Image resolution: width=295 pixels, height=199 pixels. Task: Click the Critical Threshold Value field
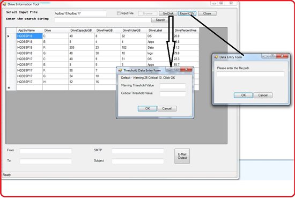173,94
